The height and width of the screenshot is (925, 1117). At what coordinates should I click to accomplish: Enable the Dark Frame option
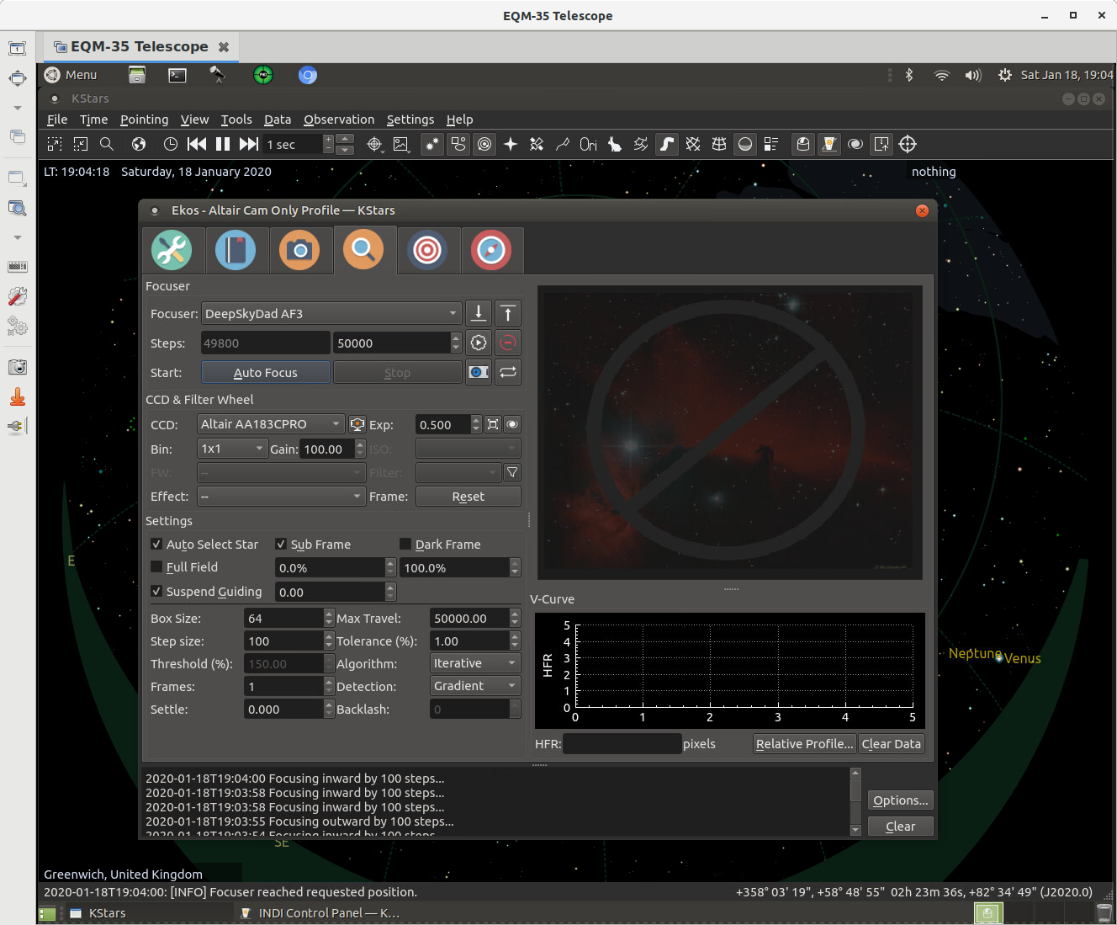coord(405,545)
